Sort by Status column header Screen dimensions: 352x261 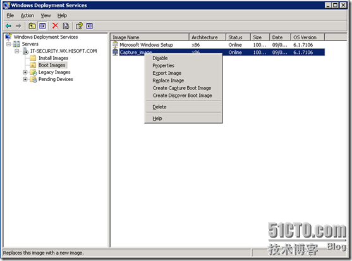(238, 37)
